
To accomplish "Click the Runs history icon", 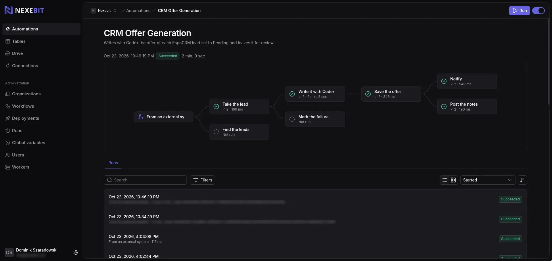I will pyautogui.click(x=8, y=131).
